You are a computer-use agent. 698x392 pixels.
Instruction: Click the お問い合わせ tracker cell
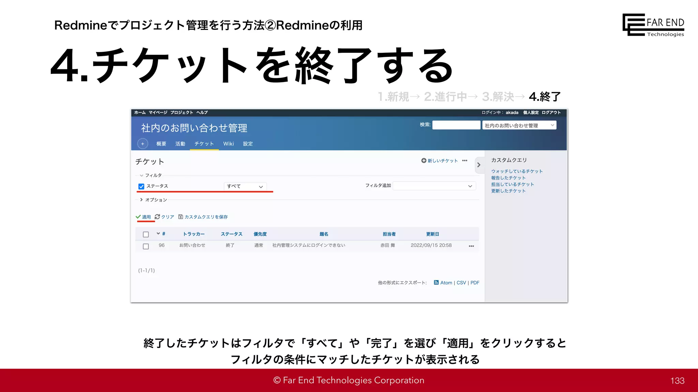(x=192, y=245)
